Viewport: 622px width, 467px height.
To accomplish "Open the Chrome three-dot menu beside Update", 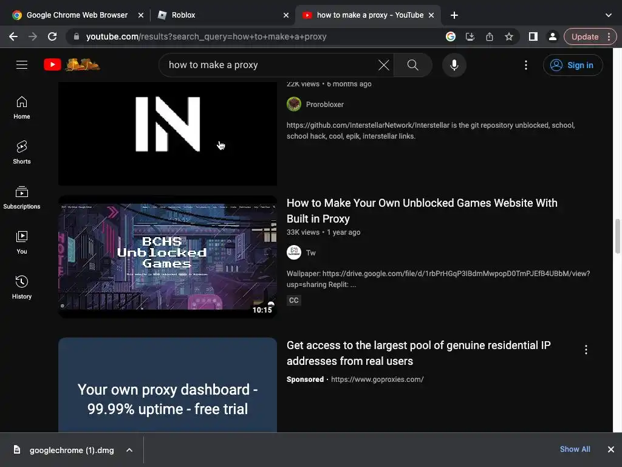I will (x=609, y=36).
